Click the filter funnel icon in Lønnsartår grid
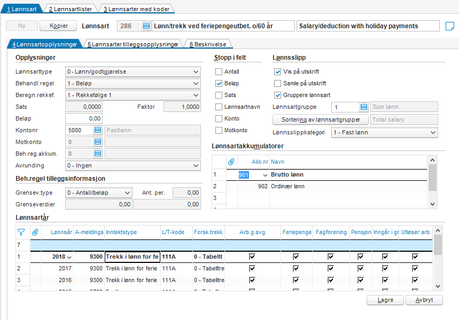Image resolution: width=459 pixels, height=320 pixels. coord(21,232)
